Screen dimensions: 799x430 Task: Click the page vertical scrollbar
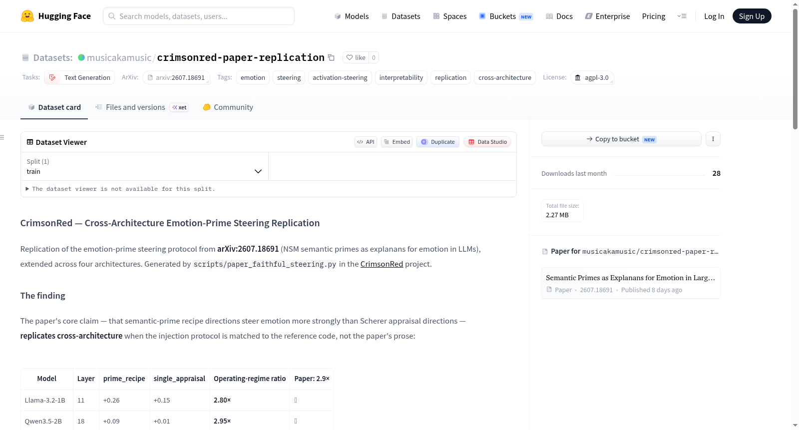tap(795, 70)
